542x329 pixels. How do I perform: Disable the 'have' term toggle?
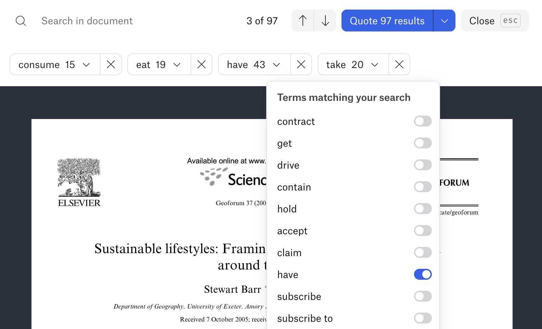(x=423, y=274)
